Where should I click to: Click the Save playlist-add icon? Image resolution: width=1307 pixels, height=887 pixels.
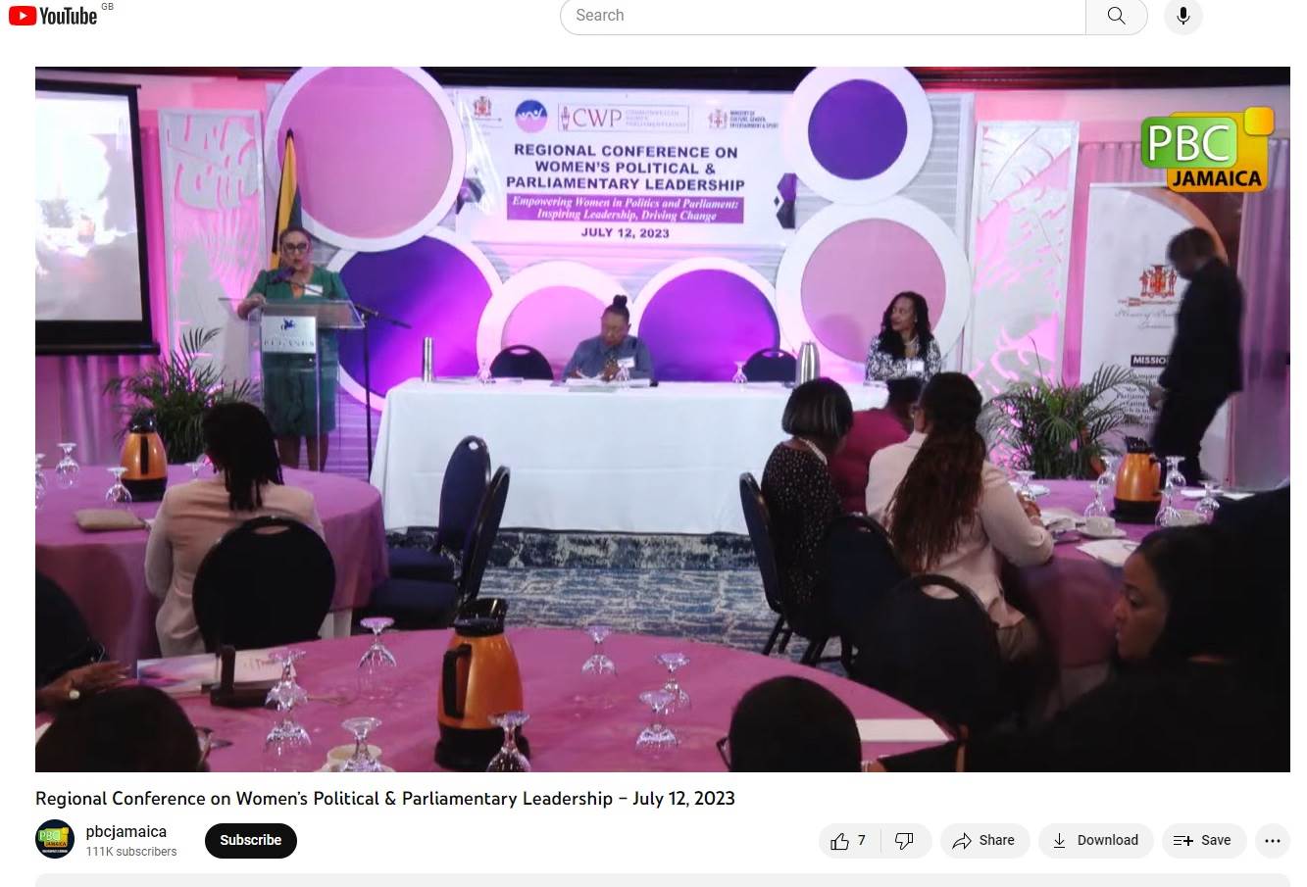1182,841
